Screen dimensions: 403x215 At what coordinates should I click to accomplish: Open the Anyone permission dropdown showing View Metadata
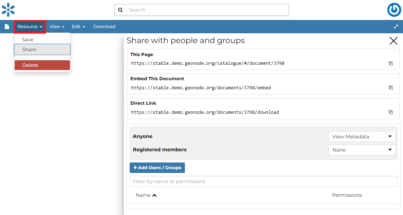[362, 136]
